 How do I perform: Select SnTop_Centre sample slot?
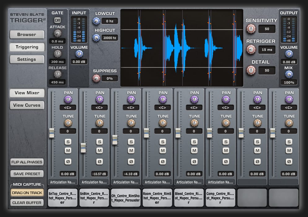point(63,198)
